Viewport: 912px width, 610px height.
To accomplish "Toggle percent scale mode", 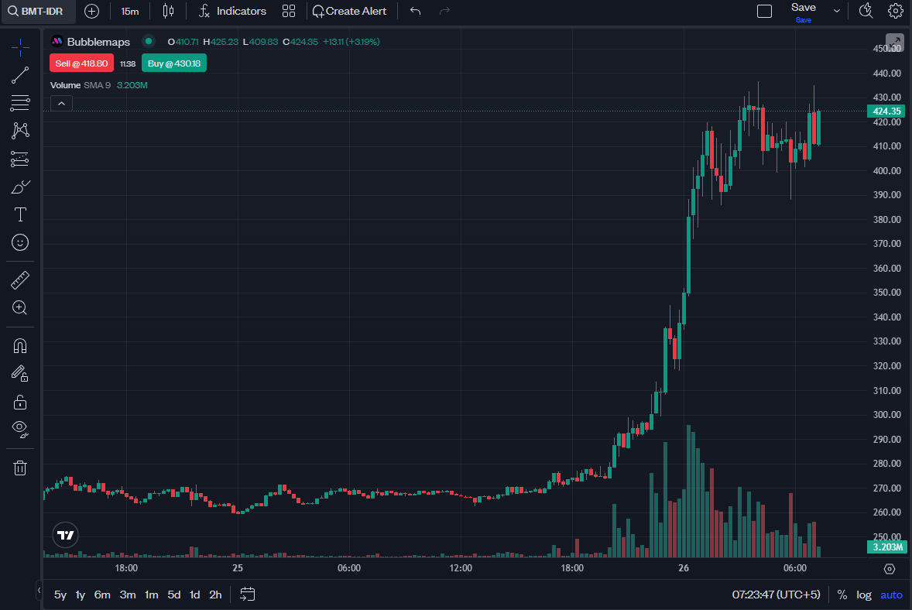I will point(842,595).
